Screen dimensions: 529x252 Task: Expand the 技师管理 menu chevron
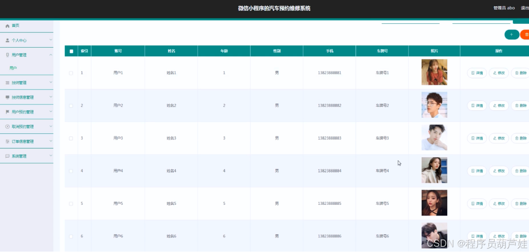[51, 82]
